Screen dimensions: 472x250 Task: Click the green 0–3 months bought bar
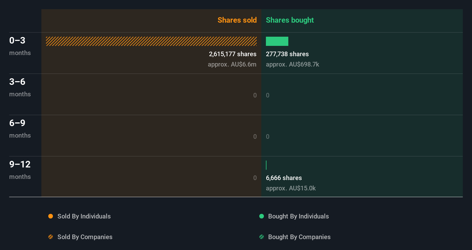277,41
